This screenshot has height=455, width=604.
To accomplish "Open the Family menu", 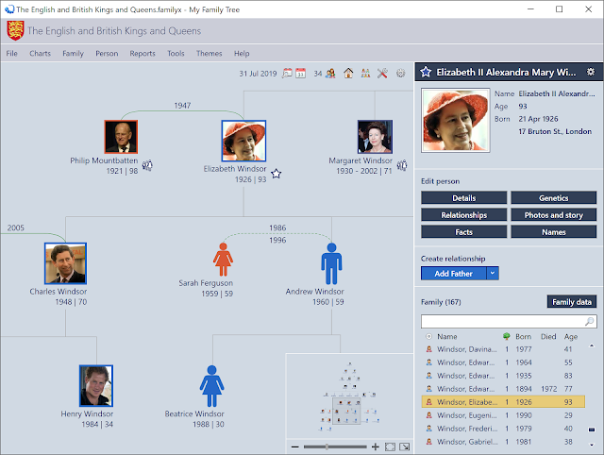I will coord(74,53).
